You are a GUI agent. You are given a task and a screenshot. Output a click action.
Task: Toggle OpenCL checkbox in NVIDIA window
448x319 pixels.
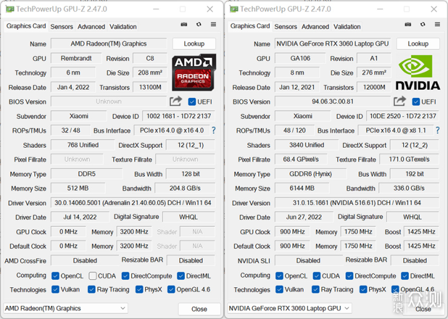tap(279, 276)
